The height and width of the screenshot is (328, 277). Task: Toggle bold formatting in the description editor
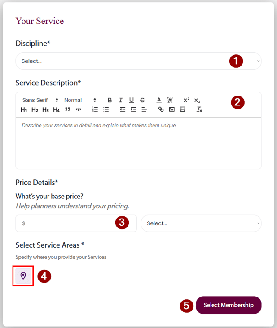110,100
